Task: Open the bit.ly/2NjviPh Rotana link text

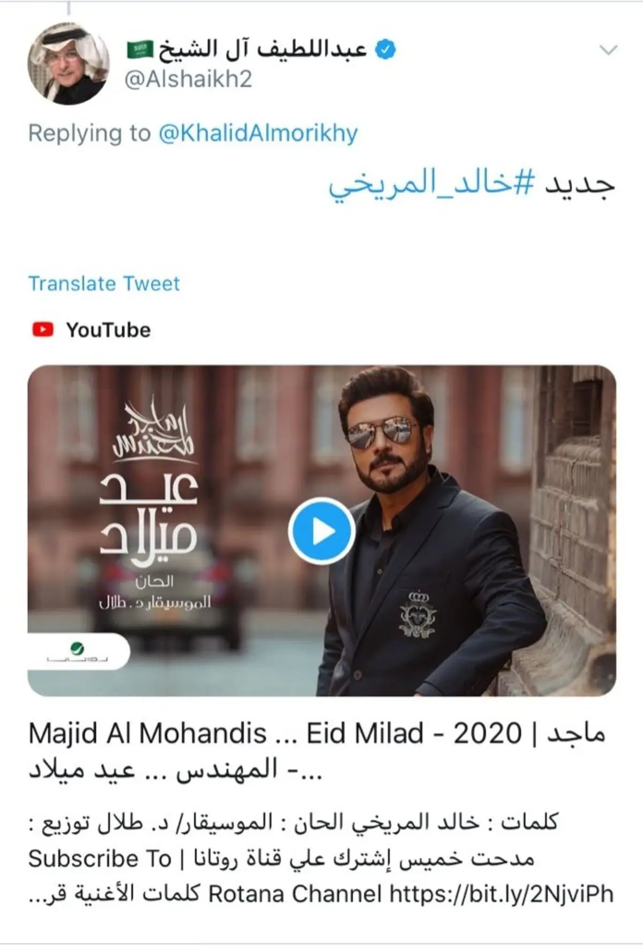Action: (501, 894)
